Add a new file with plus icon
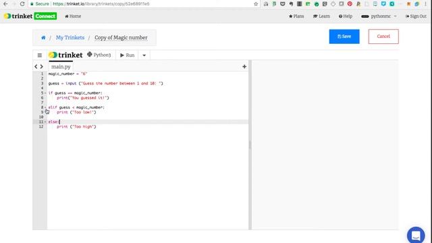The image size is (432, 243). 244,67
